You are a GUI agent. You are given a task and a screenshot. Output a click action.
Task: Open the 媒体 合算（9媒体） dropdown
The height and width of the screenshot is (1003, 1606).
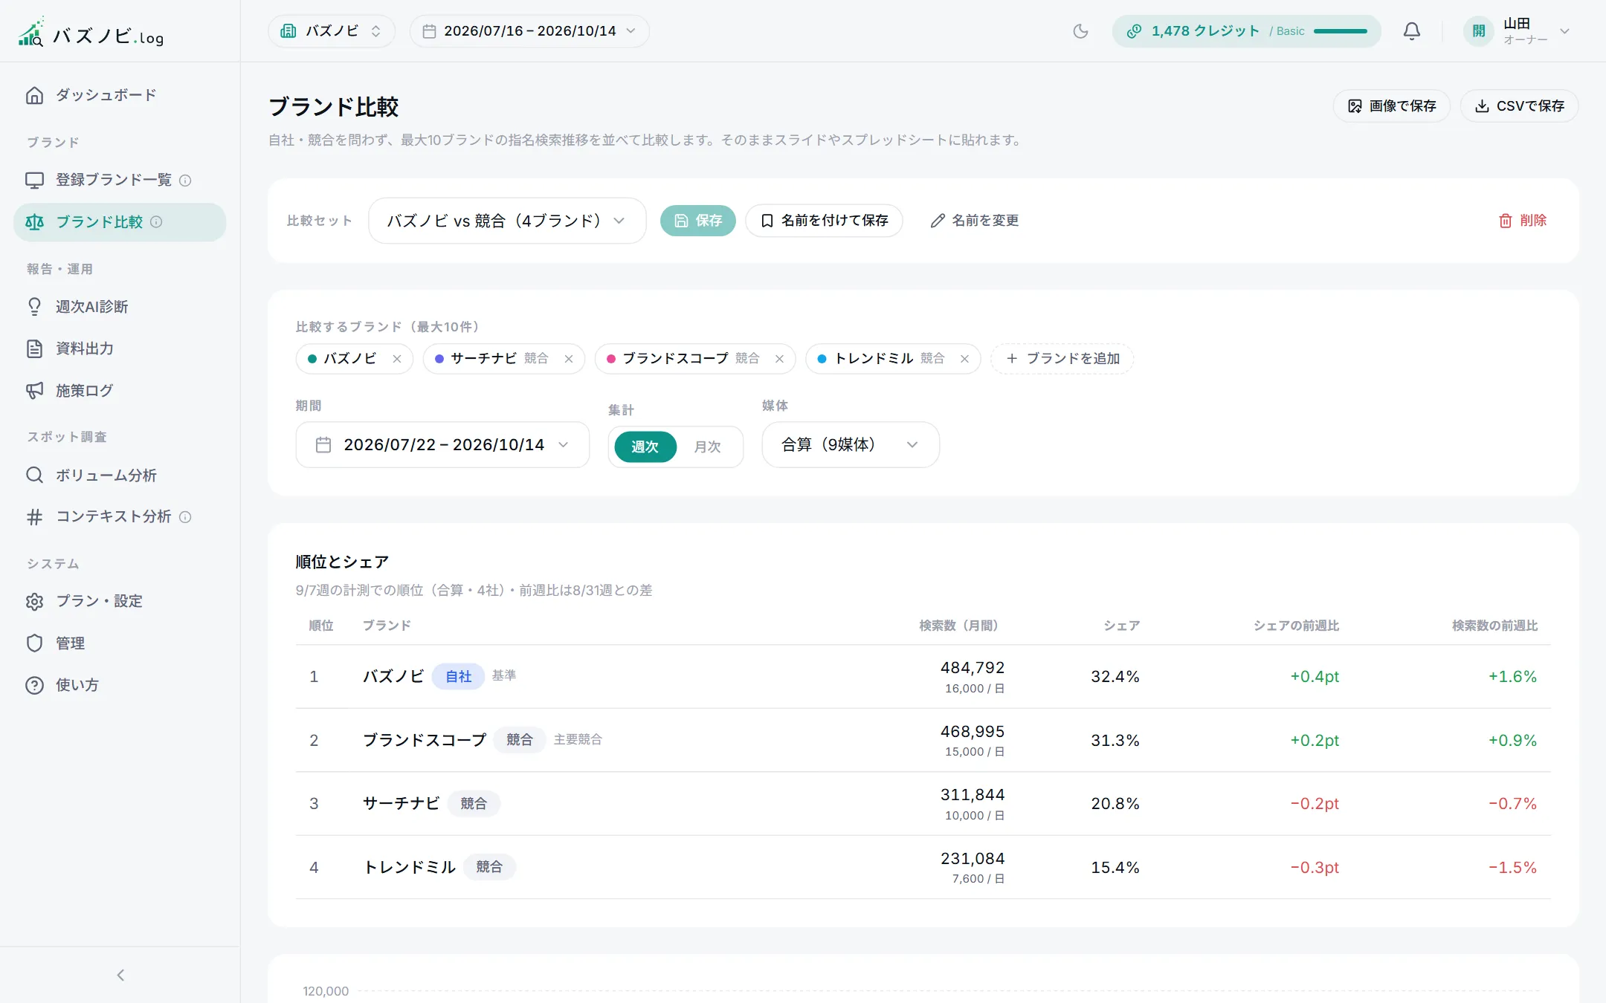[x=851, y=445]
